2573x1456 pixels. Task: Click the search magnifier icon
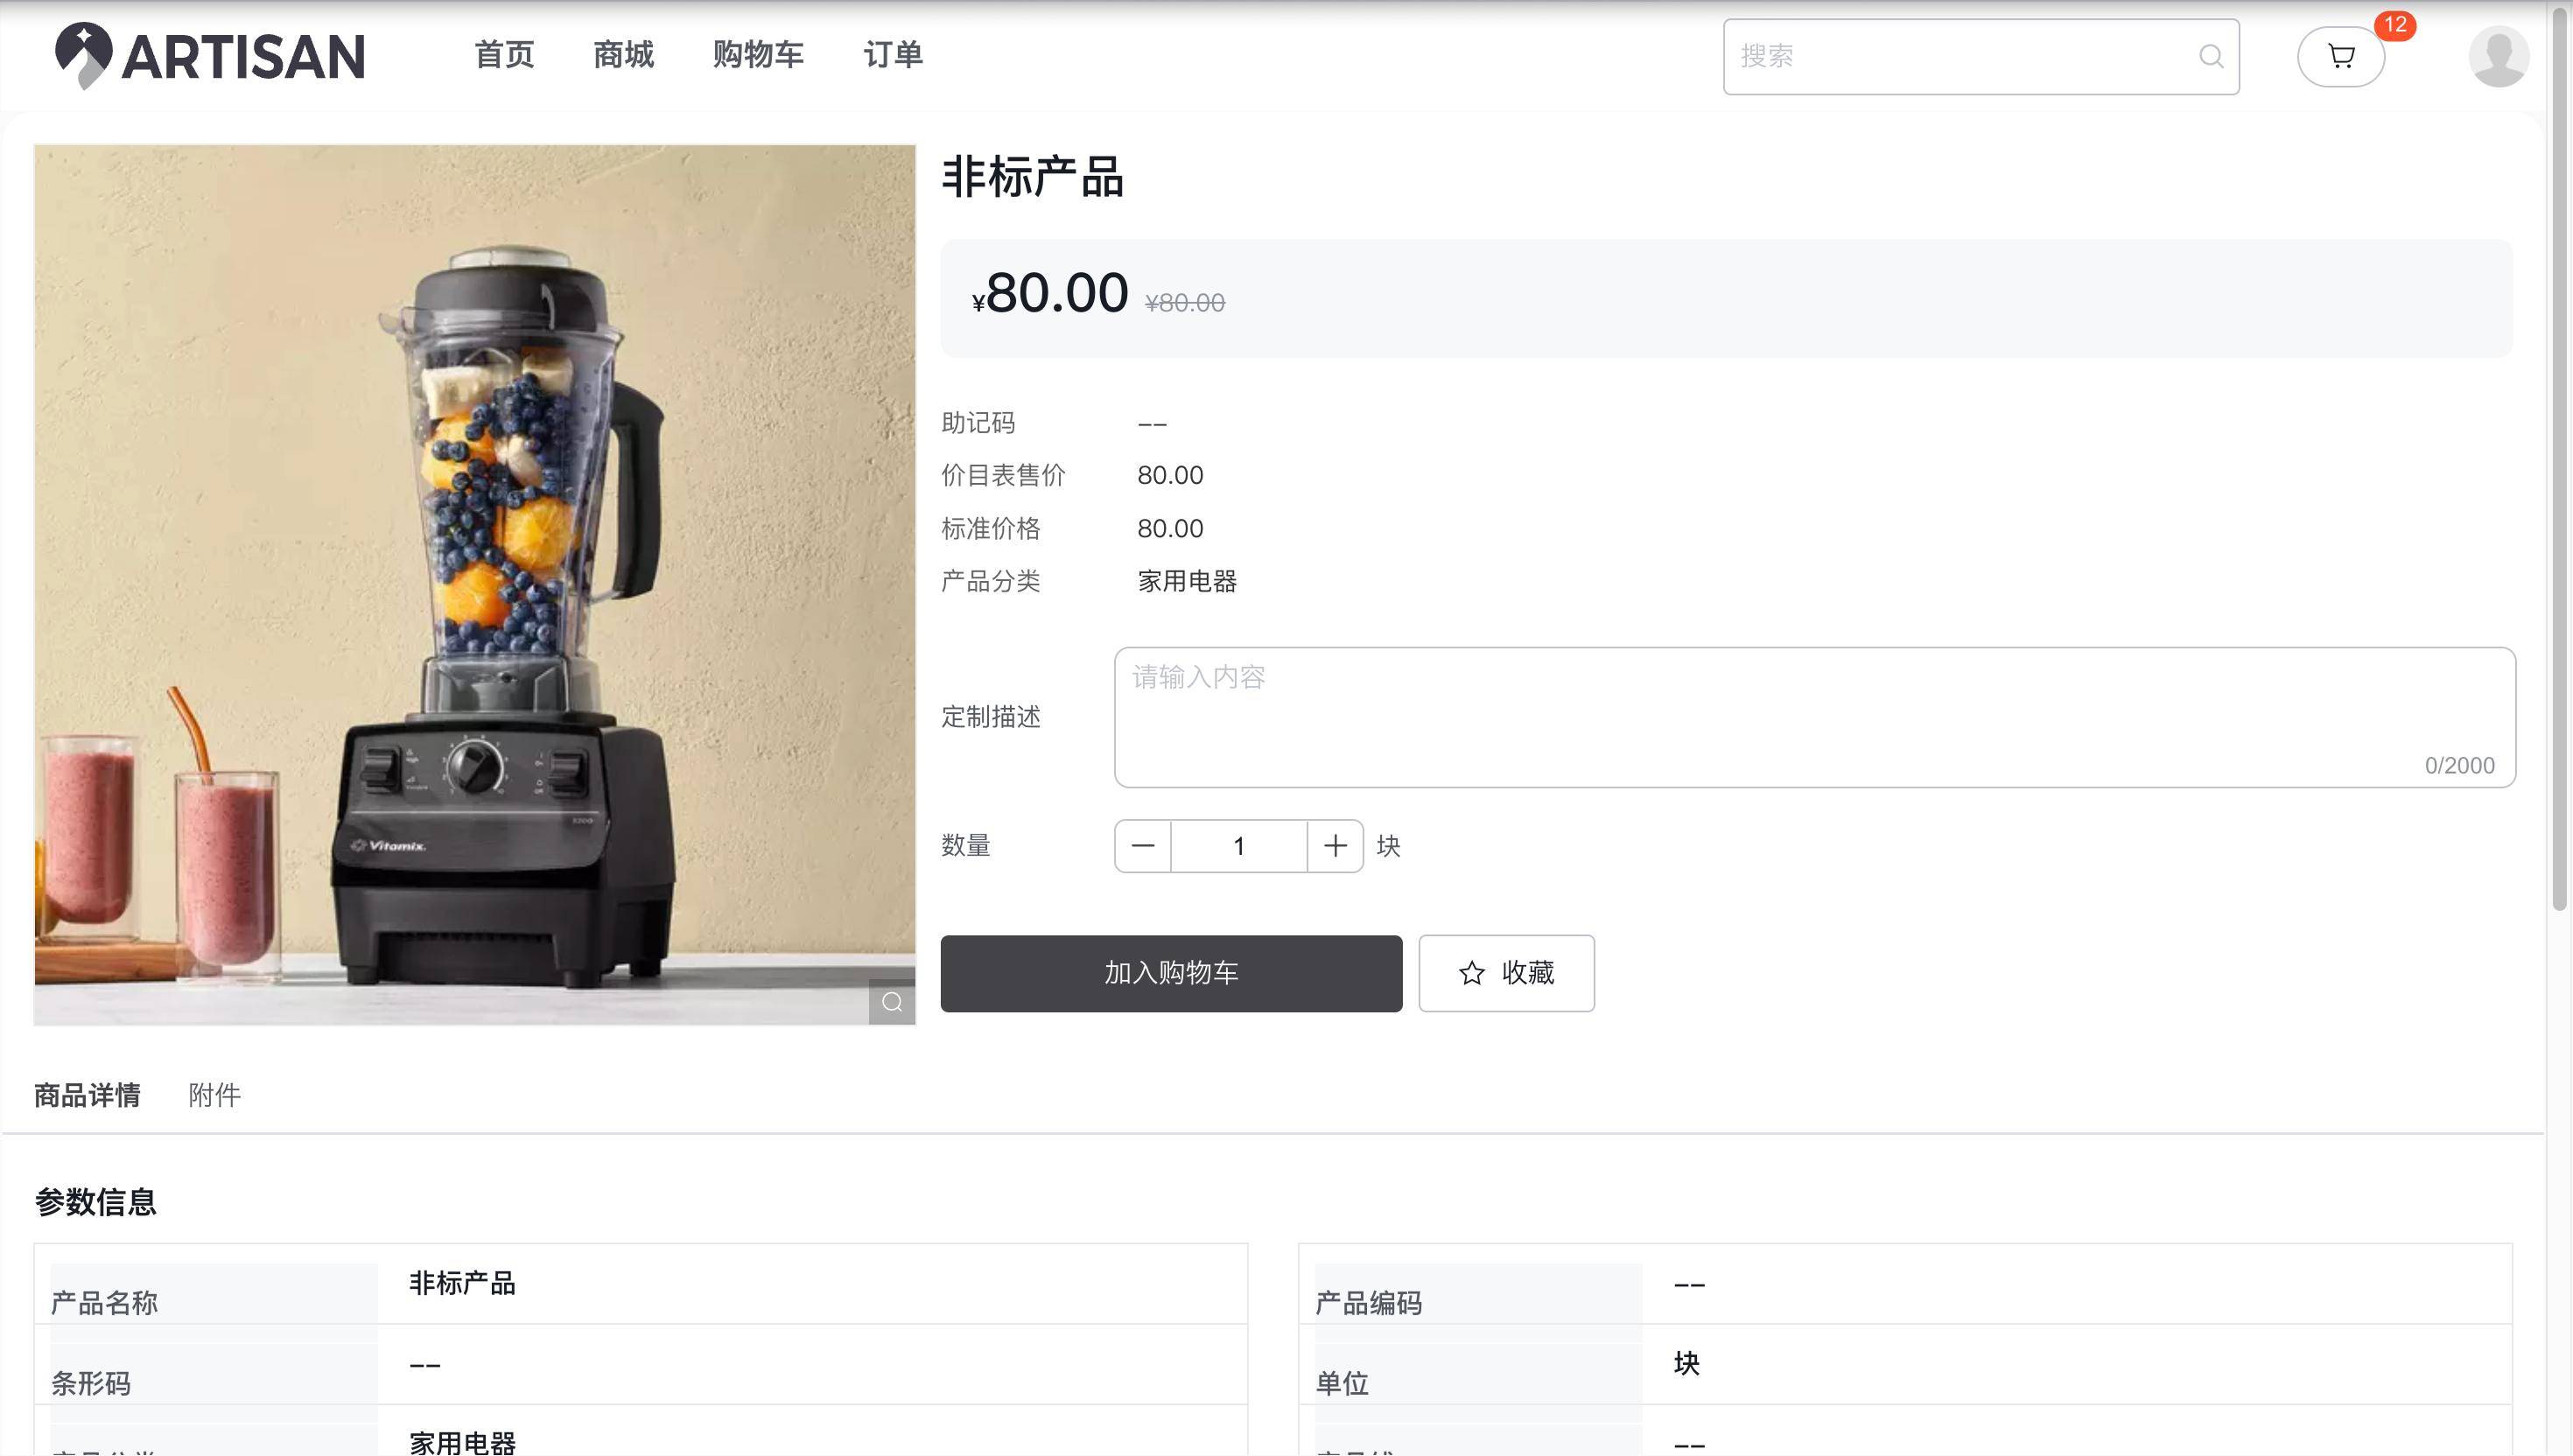click(2210, 57)
